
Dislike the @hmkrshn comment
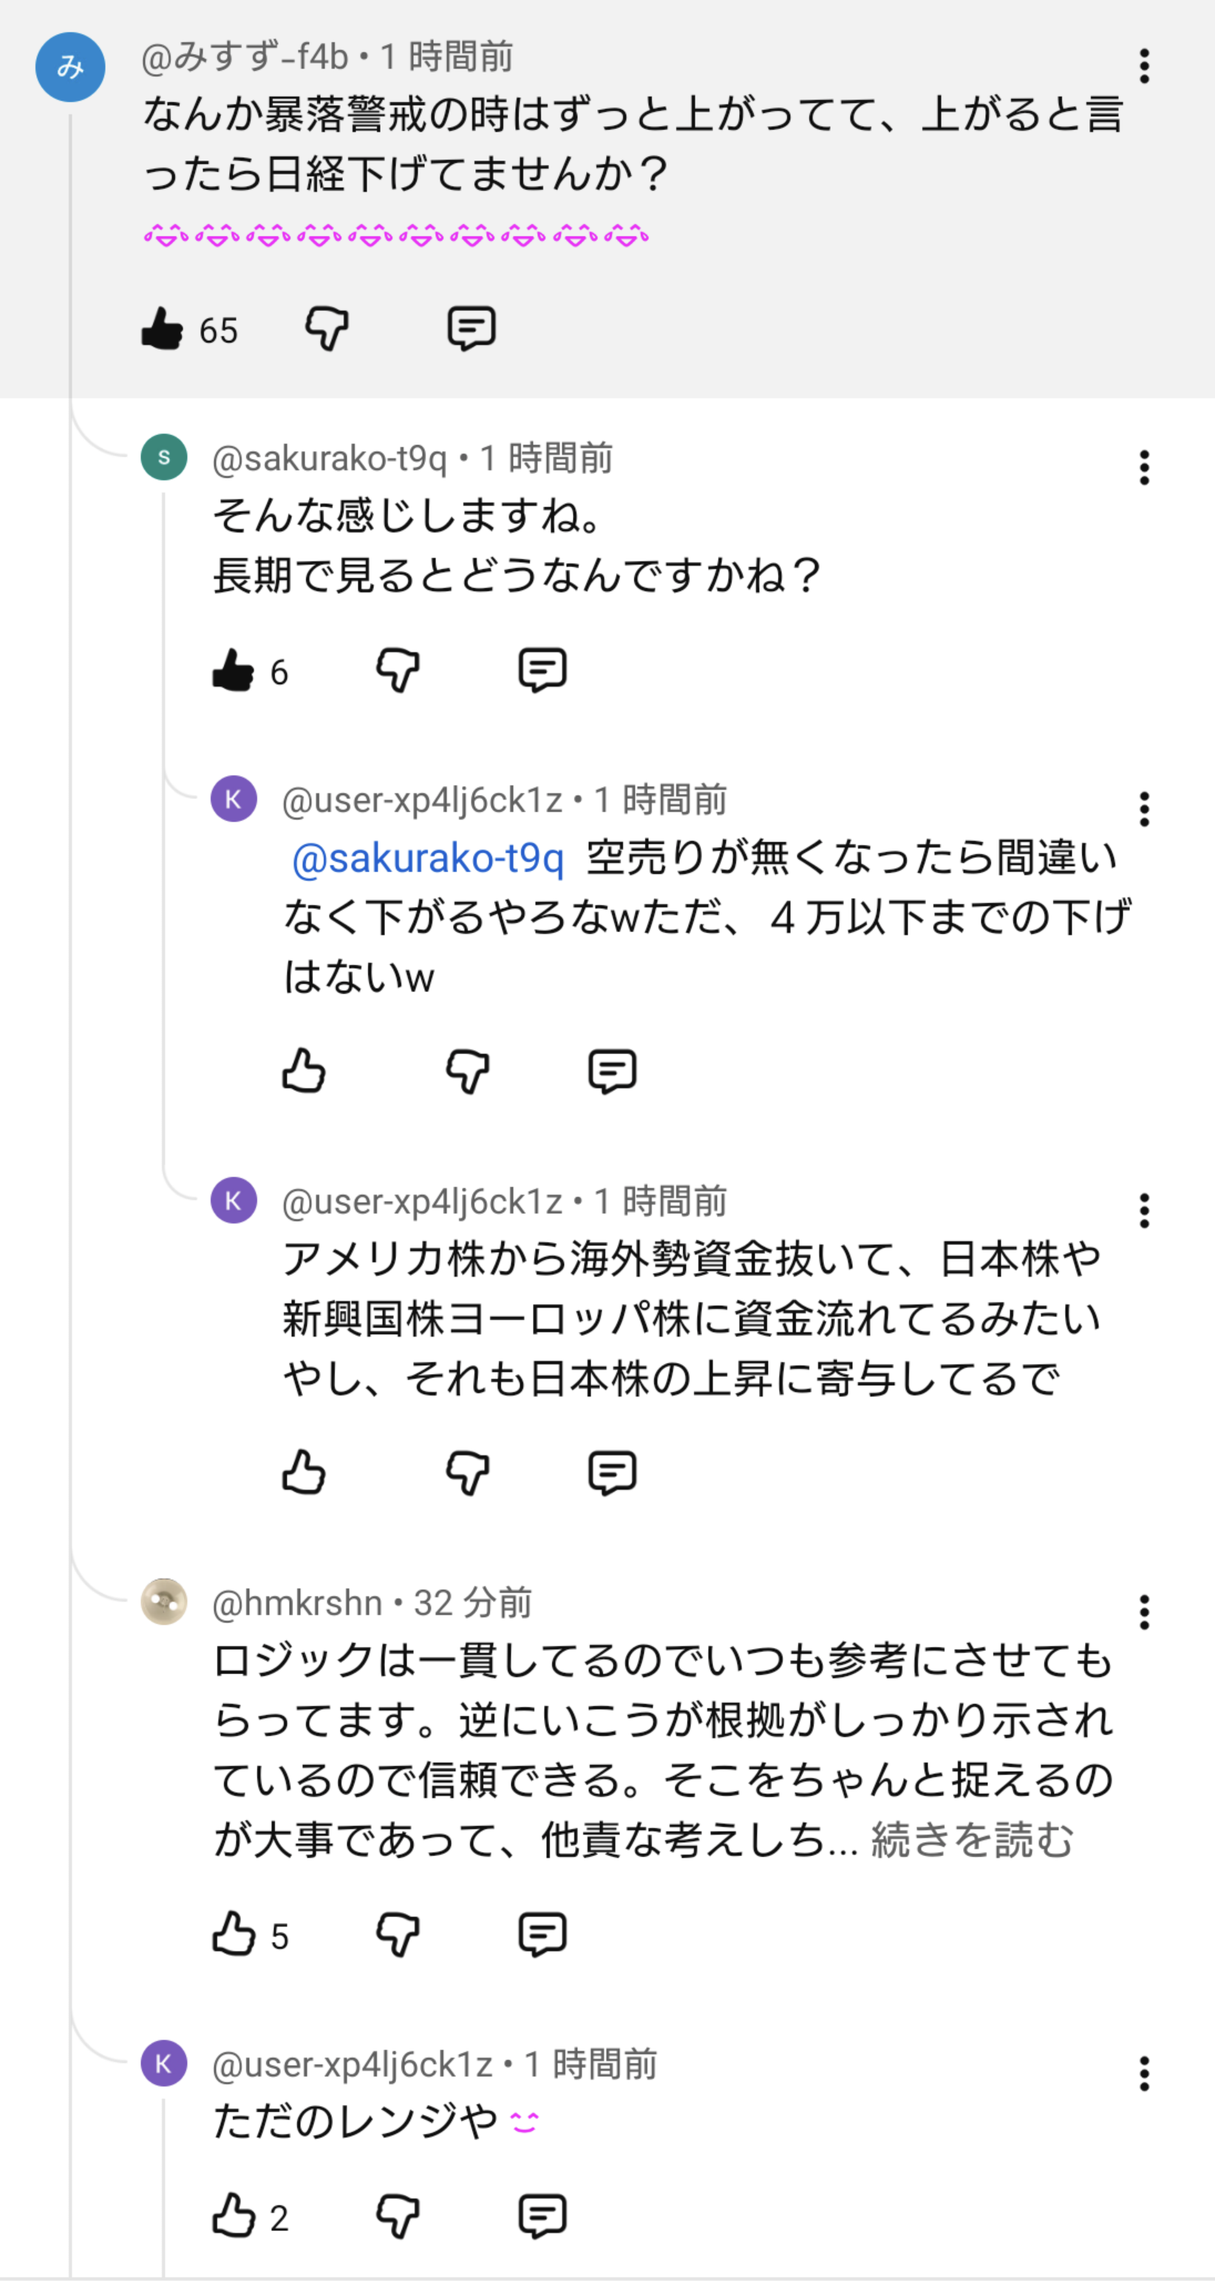pyautogui.click(x=398, y=1935)
